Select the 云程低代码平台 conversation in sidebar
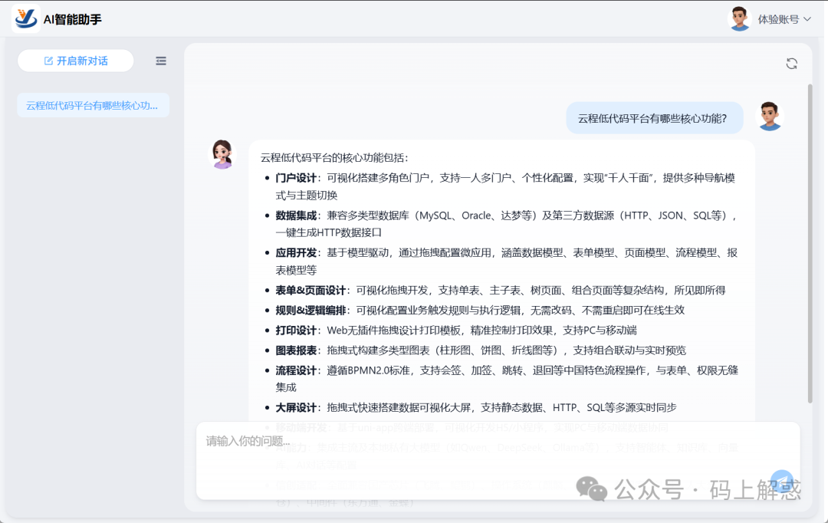The width and height of the screenshot is (828, 523). click(93, 105)
